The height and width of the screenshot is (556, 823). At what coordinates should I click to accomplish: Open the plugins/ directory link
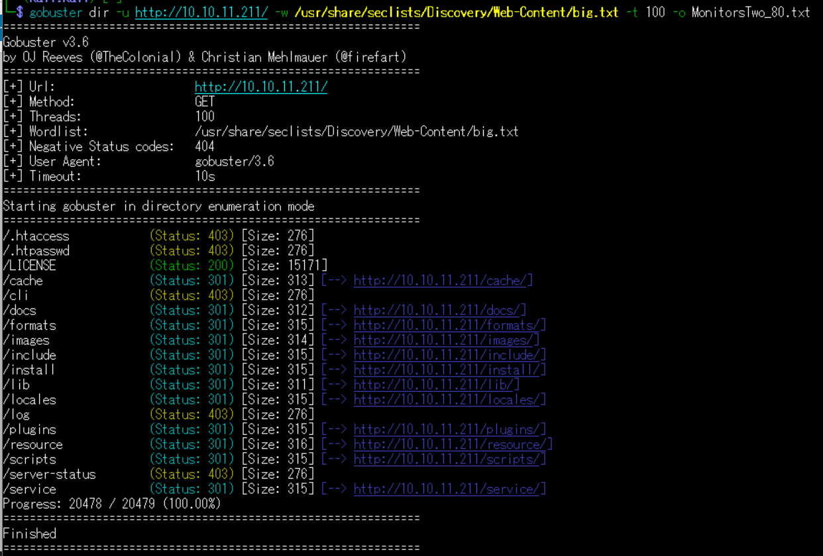(x=449, y=430)
